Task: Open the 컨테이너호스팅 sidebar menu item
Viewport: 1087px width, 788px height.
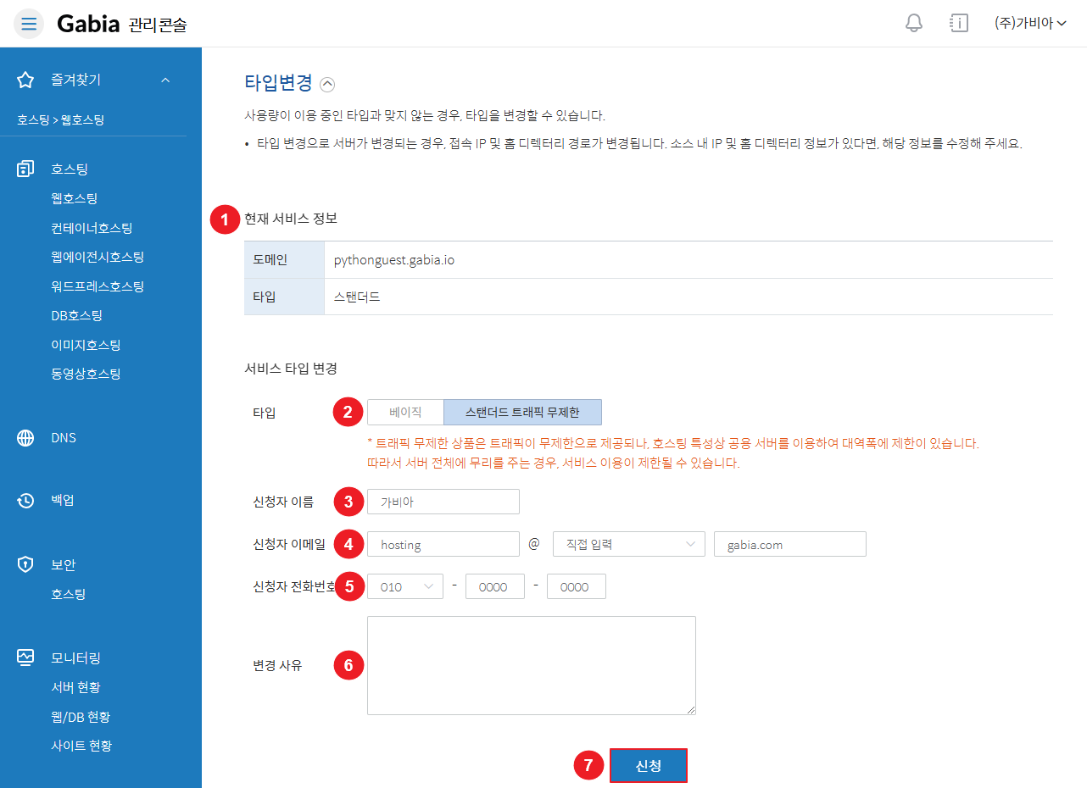Action: [92, 228]
